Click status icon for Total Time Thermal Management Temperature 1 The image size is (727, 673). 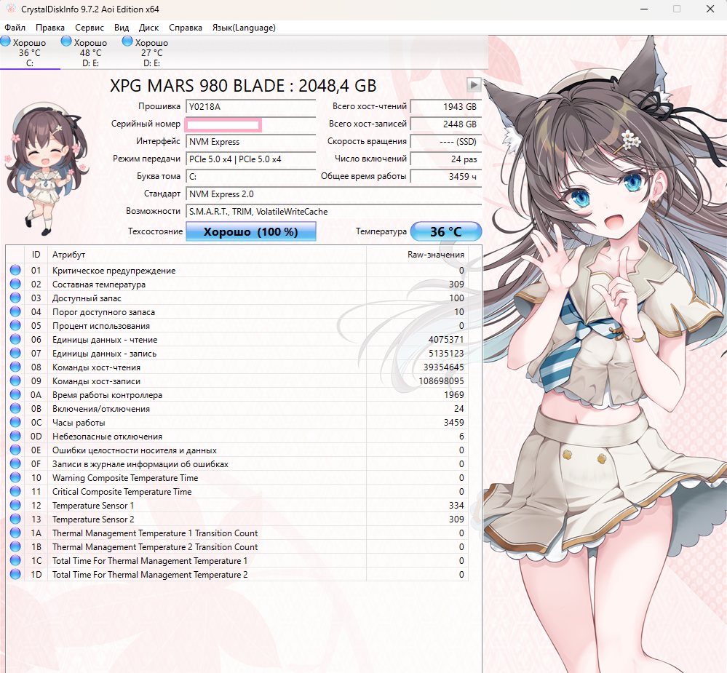(x=15, y=560)
